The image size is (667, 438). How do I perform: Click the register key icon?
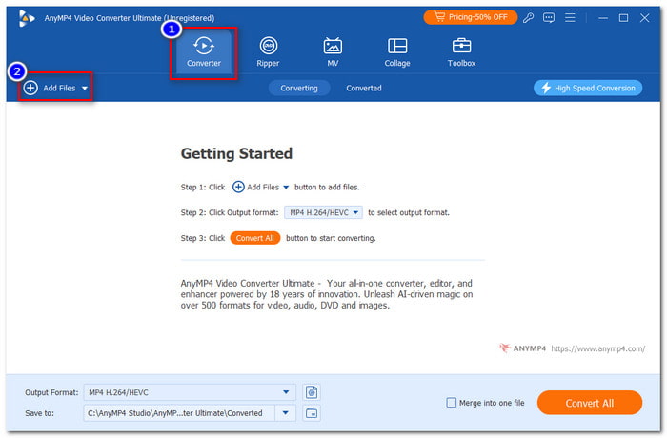[528, 18]
